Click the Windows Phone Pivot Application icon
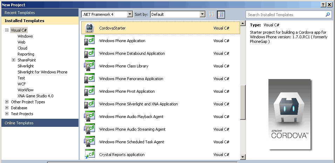 pos(89,91)
